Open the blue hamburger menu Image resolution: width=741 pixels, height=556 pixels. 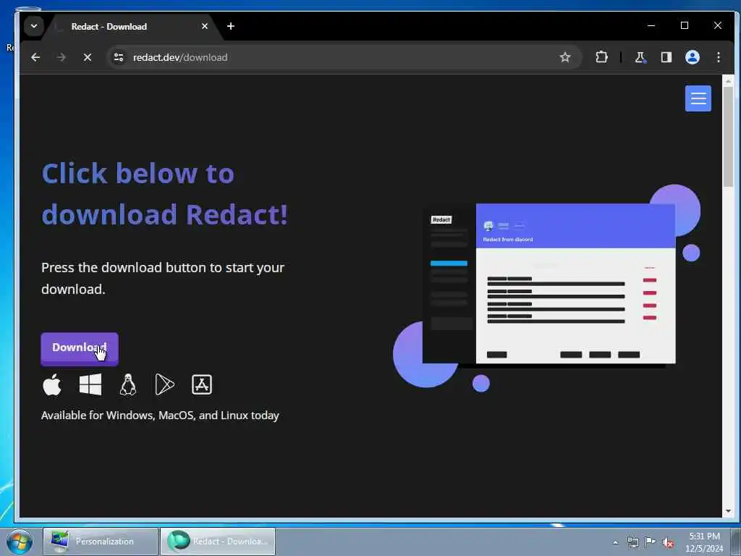698,98
